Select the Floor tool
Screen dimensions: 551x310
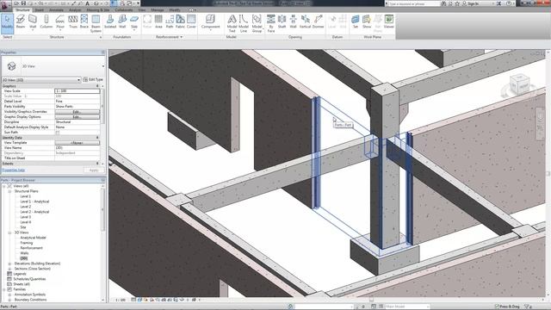[x=60, y=22]
